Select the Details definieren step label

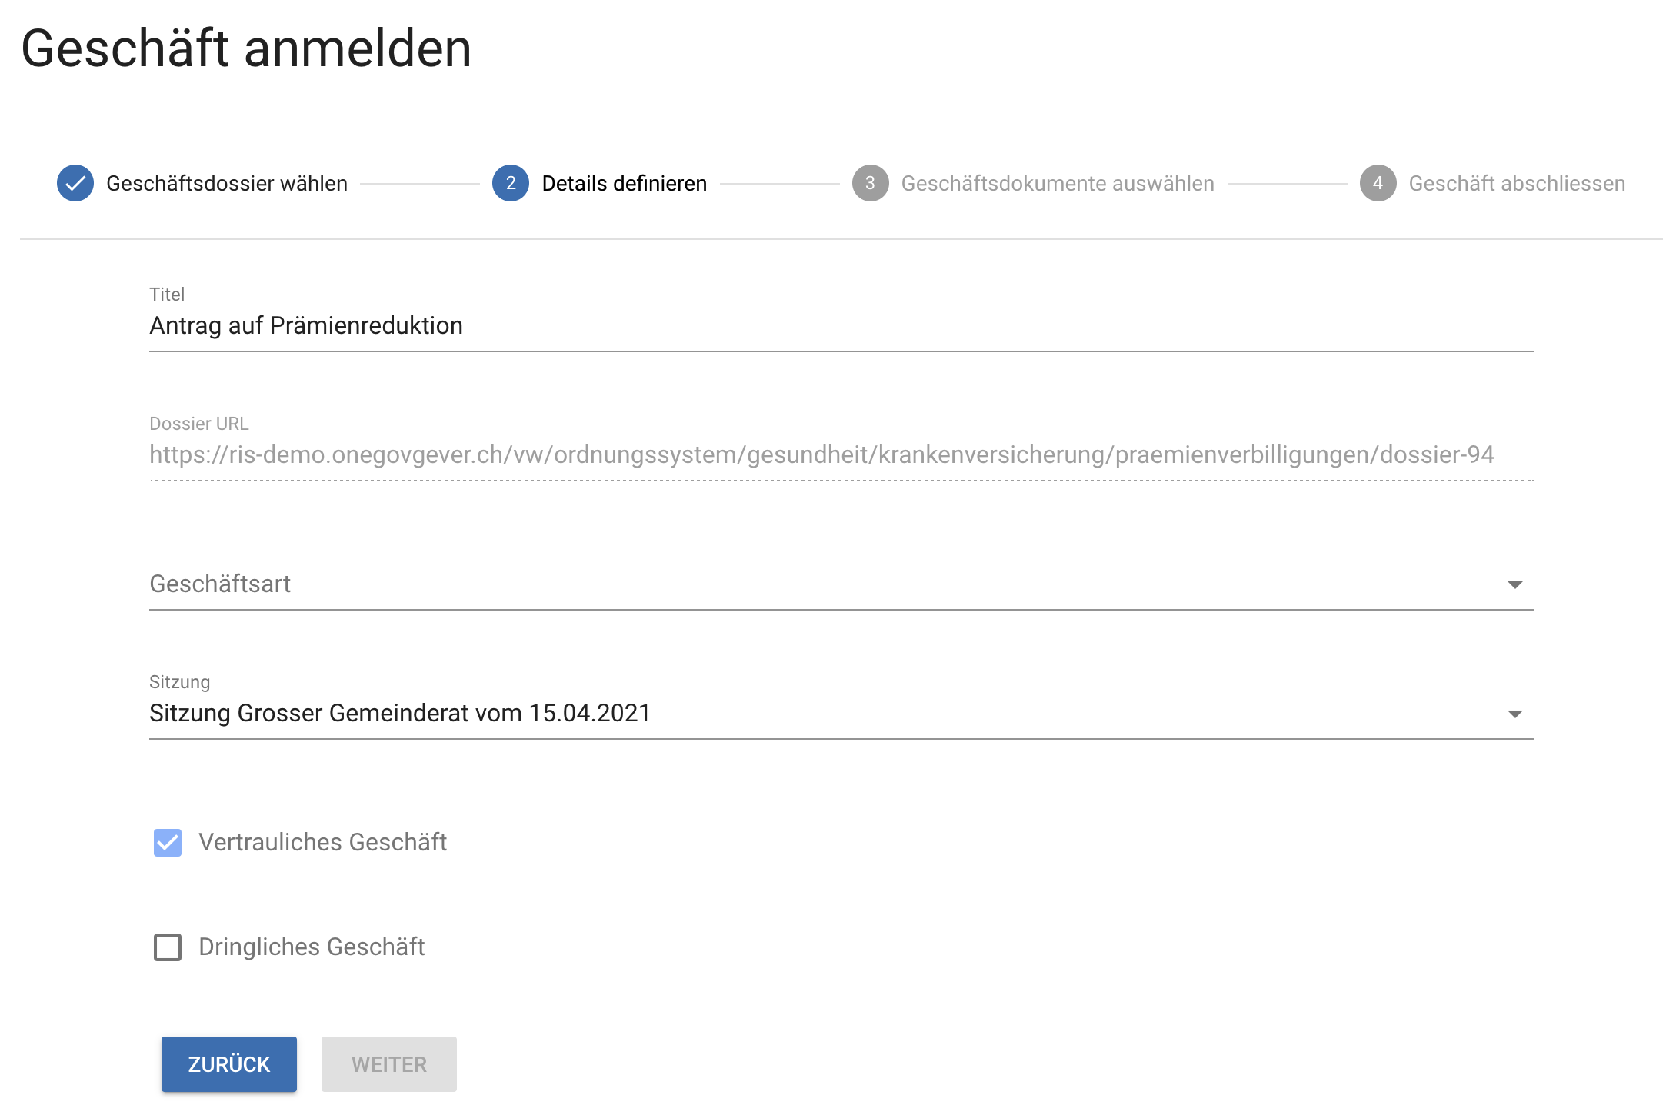click(624, 184)
